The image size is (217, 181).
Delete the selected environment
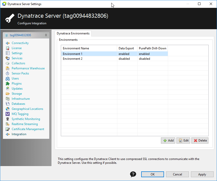pos(200,140)
